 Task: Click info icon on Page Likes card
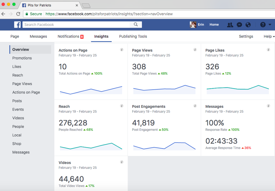(x=268, y=50)
